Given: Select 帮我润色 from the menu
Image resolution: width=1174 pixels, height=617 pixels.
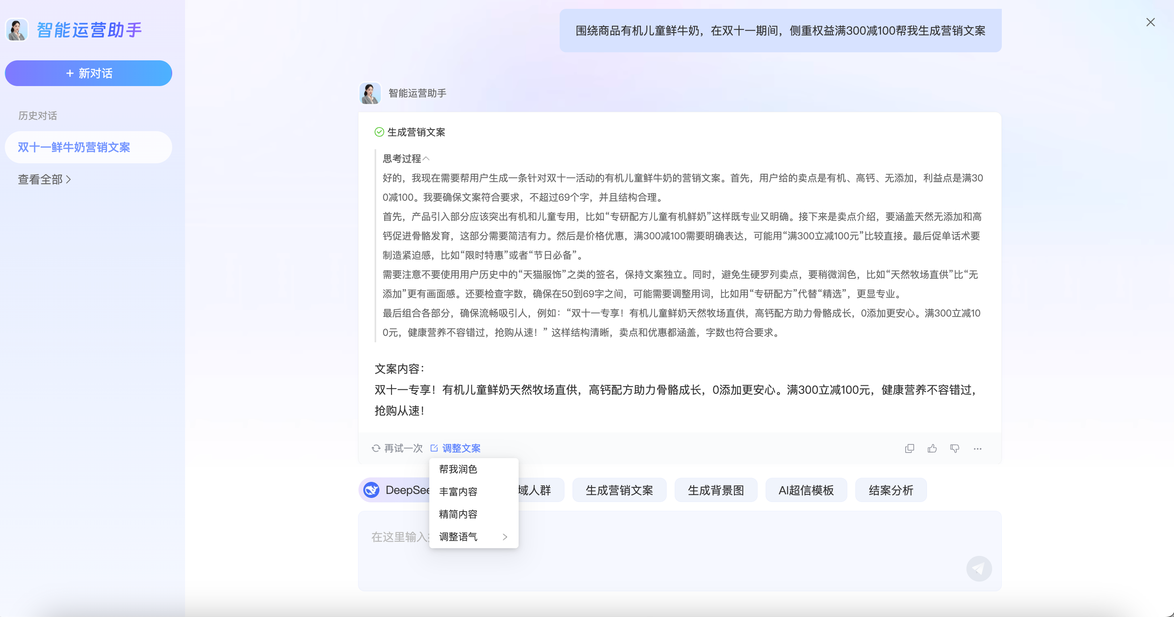Looking at the screenshot, I should click(458, 469).
